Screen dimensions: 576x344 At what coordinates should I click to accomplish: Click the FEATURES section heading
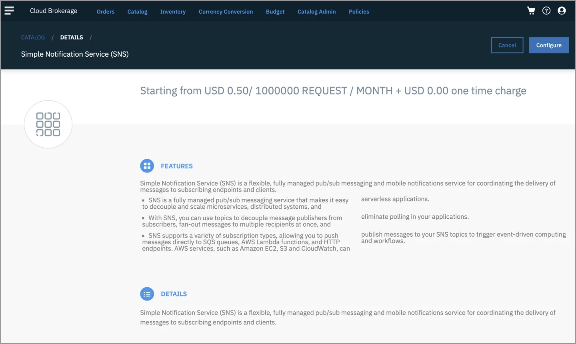(x=177, y=166)
